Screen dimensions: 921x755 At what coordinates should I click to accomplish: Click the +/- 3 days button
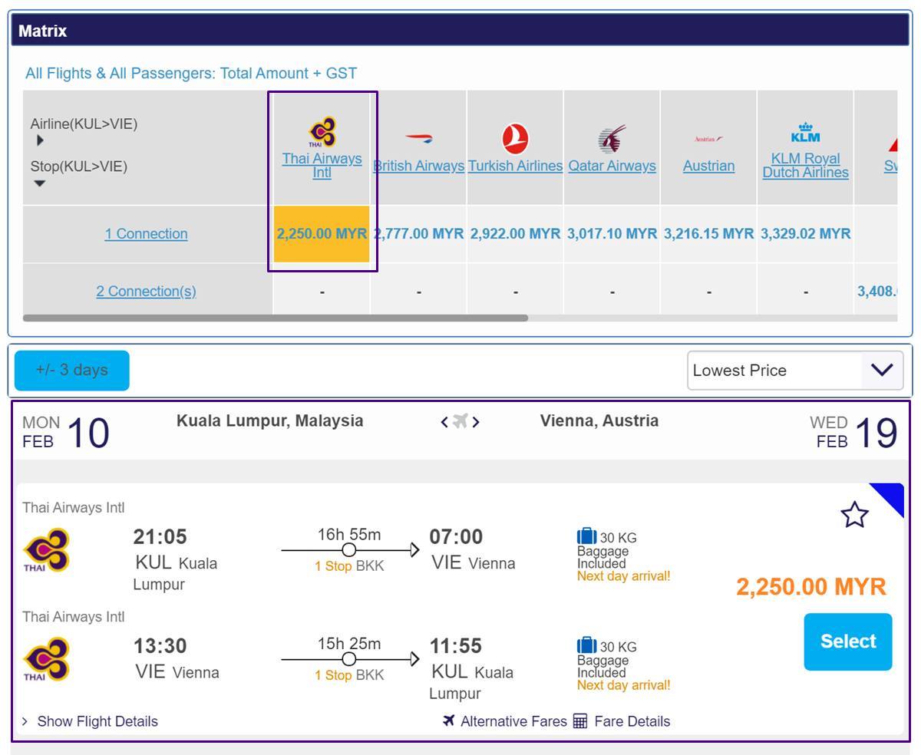[x=72, y=371]
